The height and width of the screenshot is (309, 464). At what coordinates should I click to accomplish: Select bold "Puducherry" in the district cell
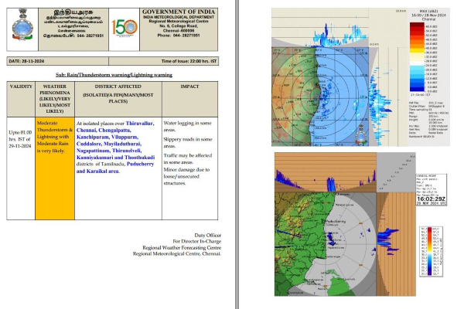140,164
